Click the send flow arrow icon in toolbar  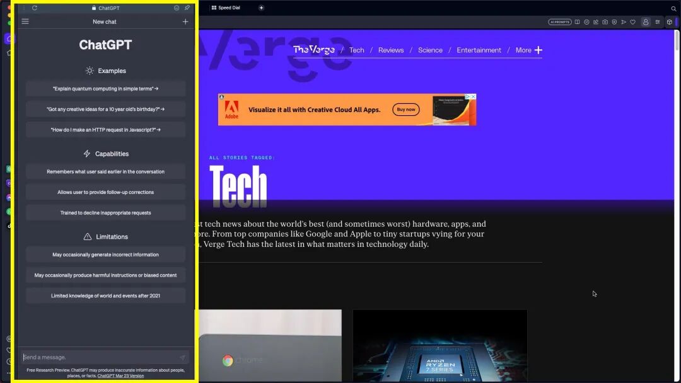(624, 21)
